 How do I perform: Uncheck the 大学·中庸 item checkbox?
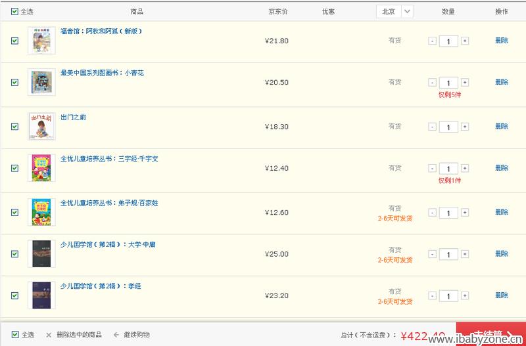[14, 254]
